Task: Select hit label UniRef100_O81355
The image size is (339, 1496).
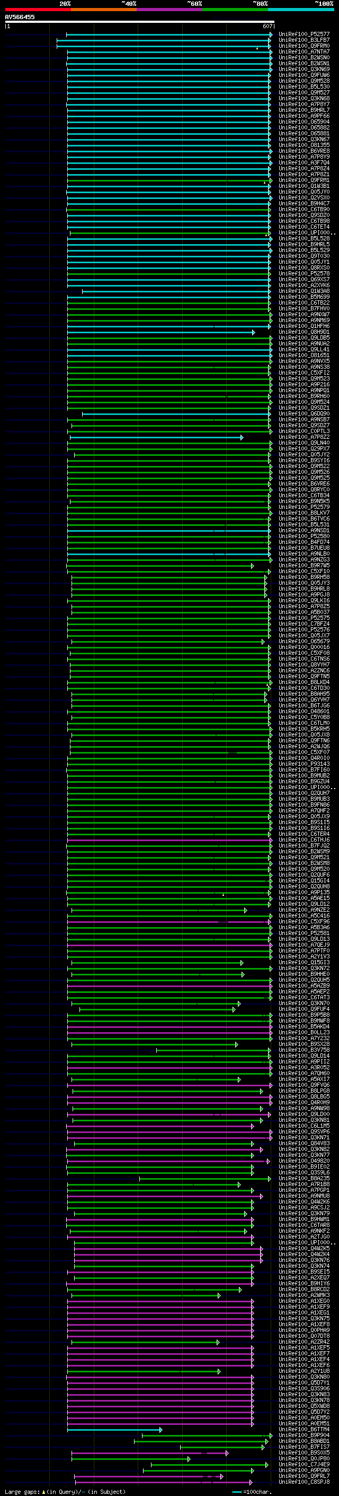Action: click(x=304, y=145)
